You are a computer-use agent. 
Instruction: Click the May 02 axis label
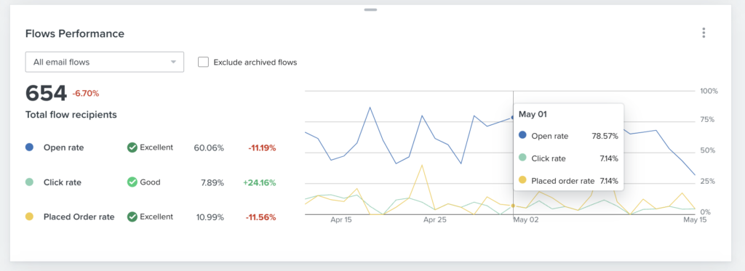527,220
